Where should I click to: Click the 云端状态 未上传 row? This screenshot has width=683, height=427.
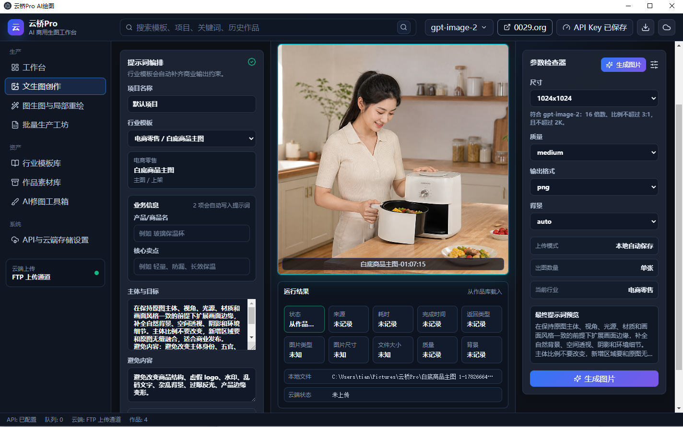393,395
